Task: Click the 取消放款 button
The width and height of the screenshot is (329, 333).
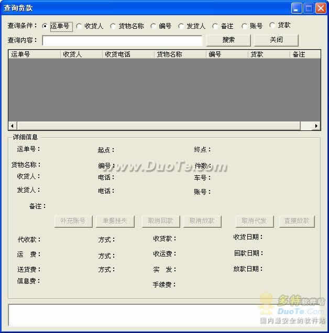Action: click(x=202, y=221)
